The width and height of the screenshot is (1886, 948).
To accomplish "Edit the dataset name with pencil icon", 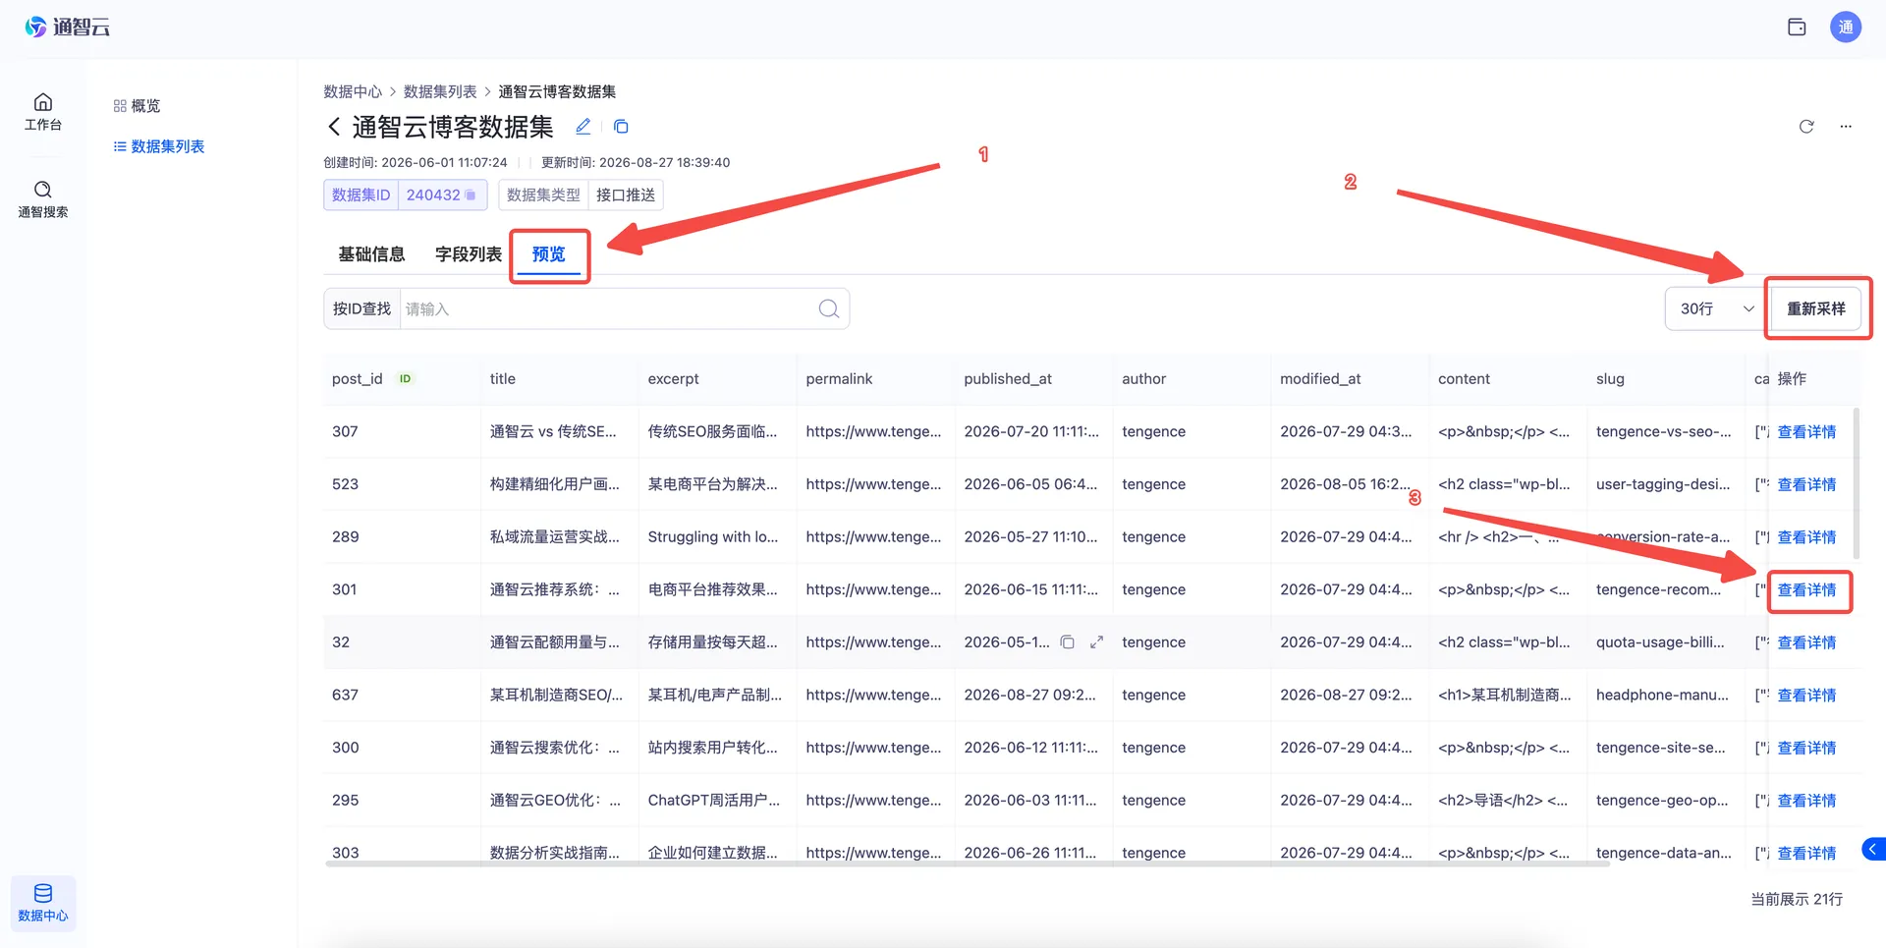I will click(583, 127).
